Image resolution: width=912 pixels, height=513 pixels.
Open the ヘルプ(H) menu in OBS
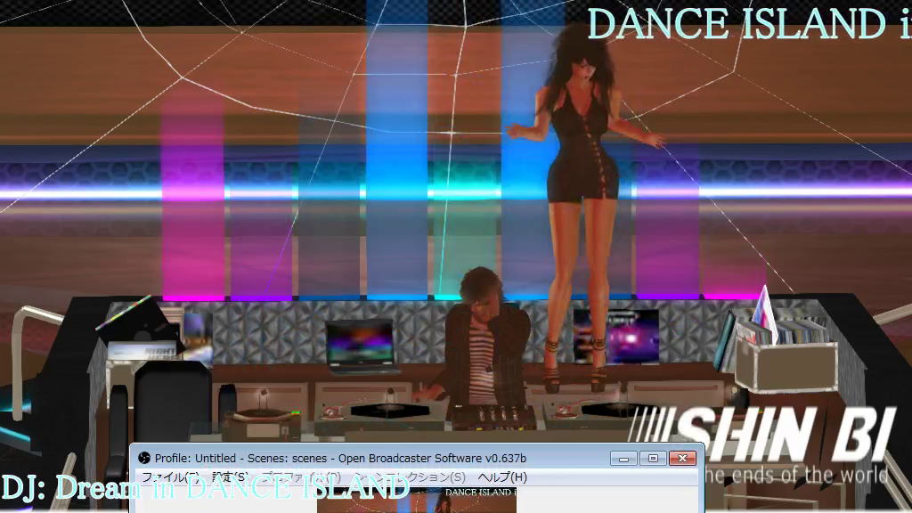[x=502, y=477]
